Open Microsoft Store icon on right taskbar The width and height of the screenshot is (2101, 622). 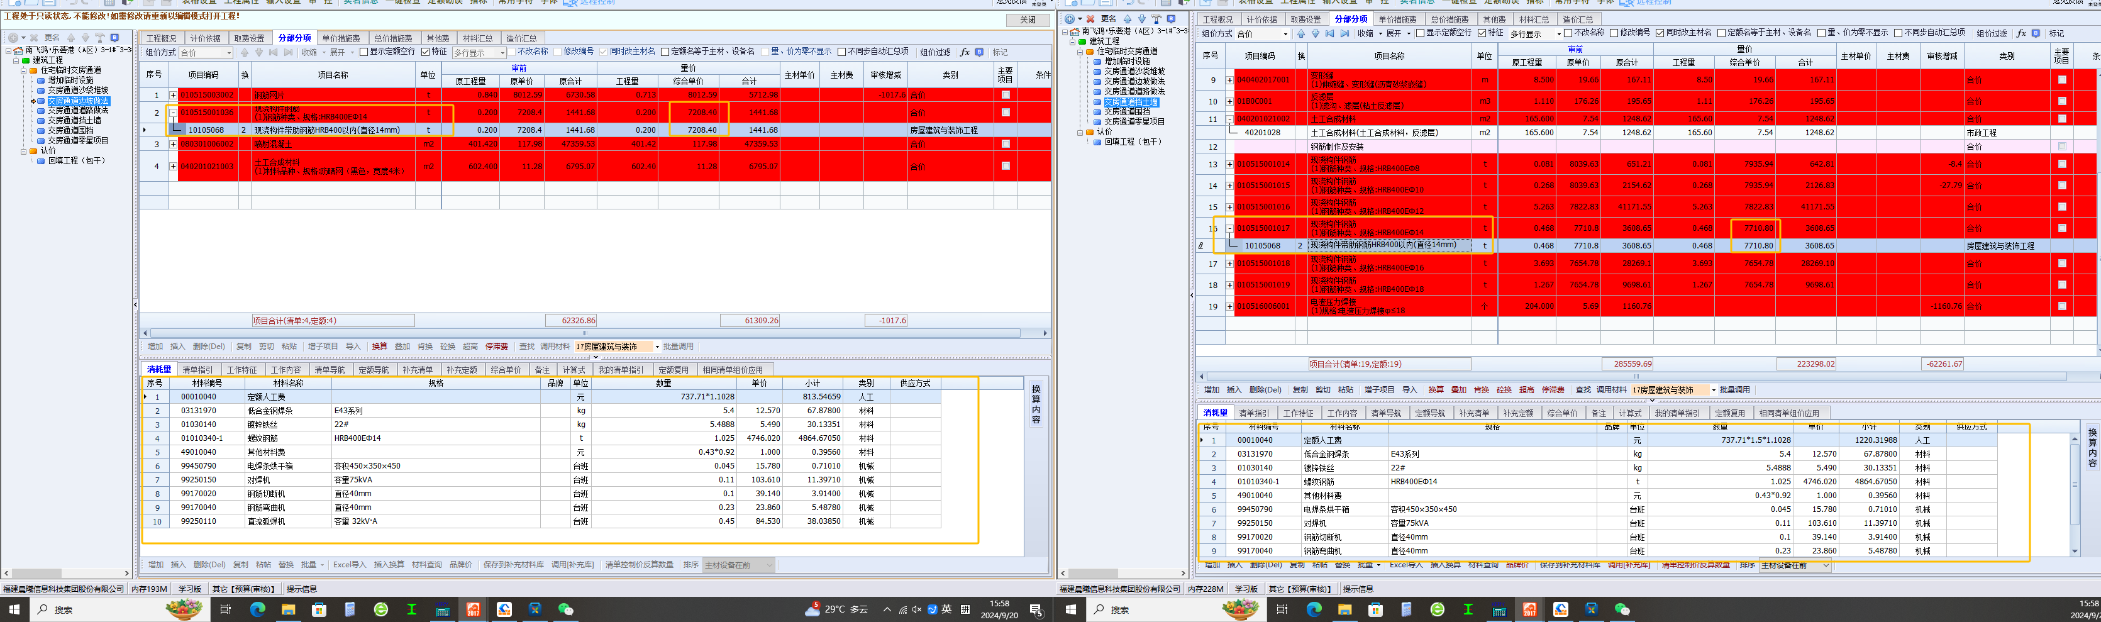[x=1375, y=609]
